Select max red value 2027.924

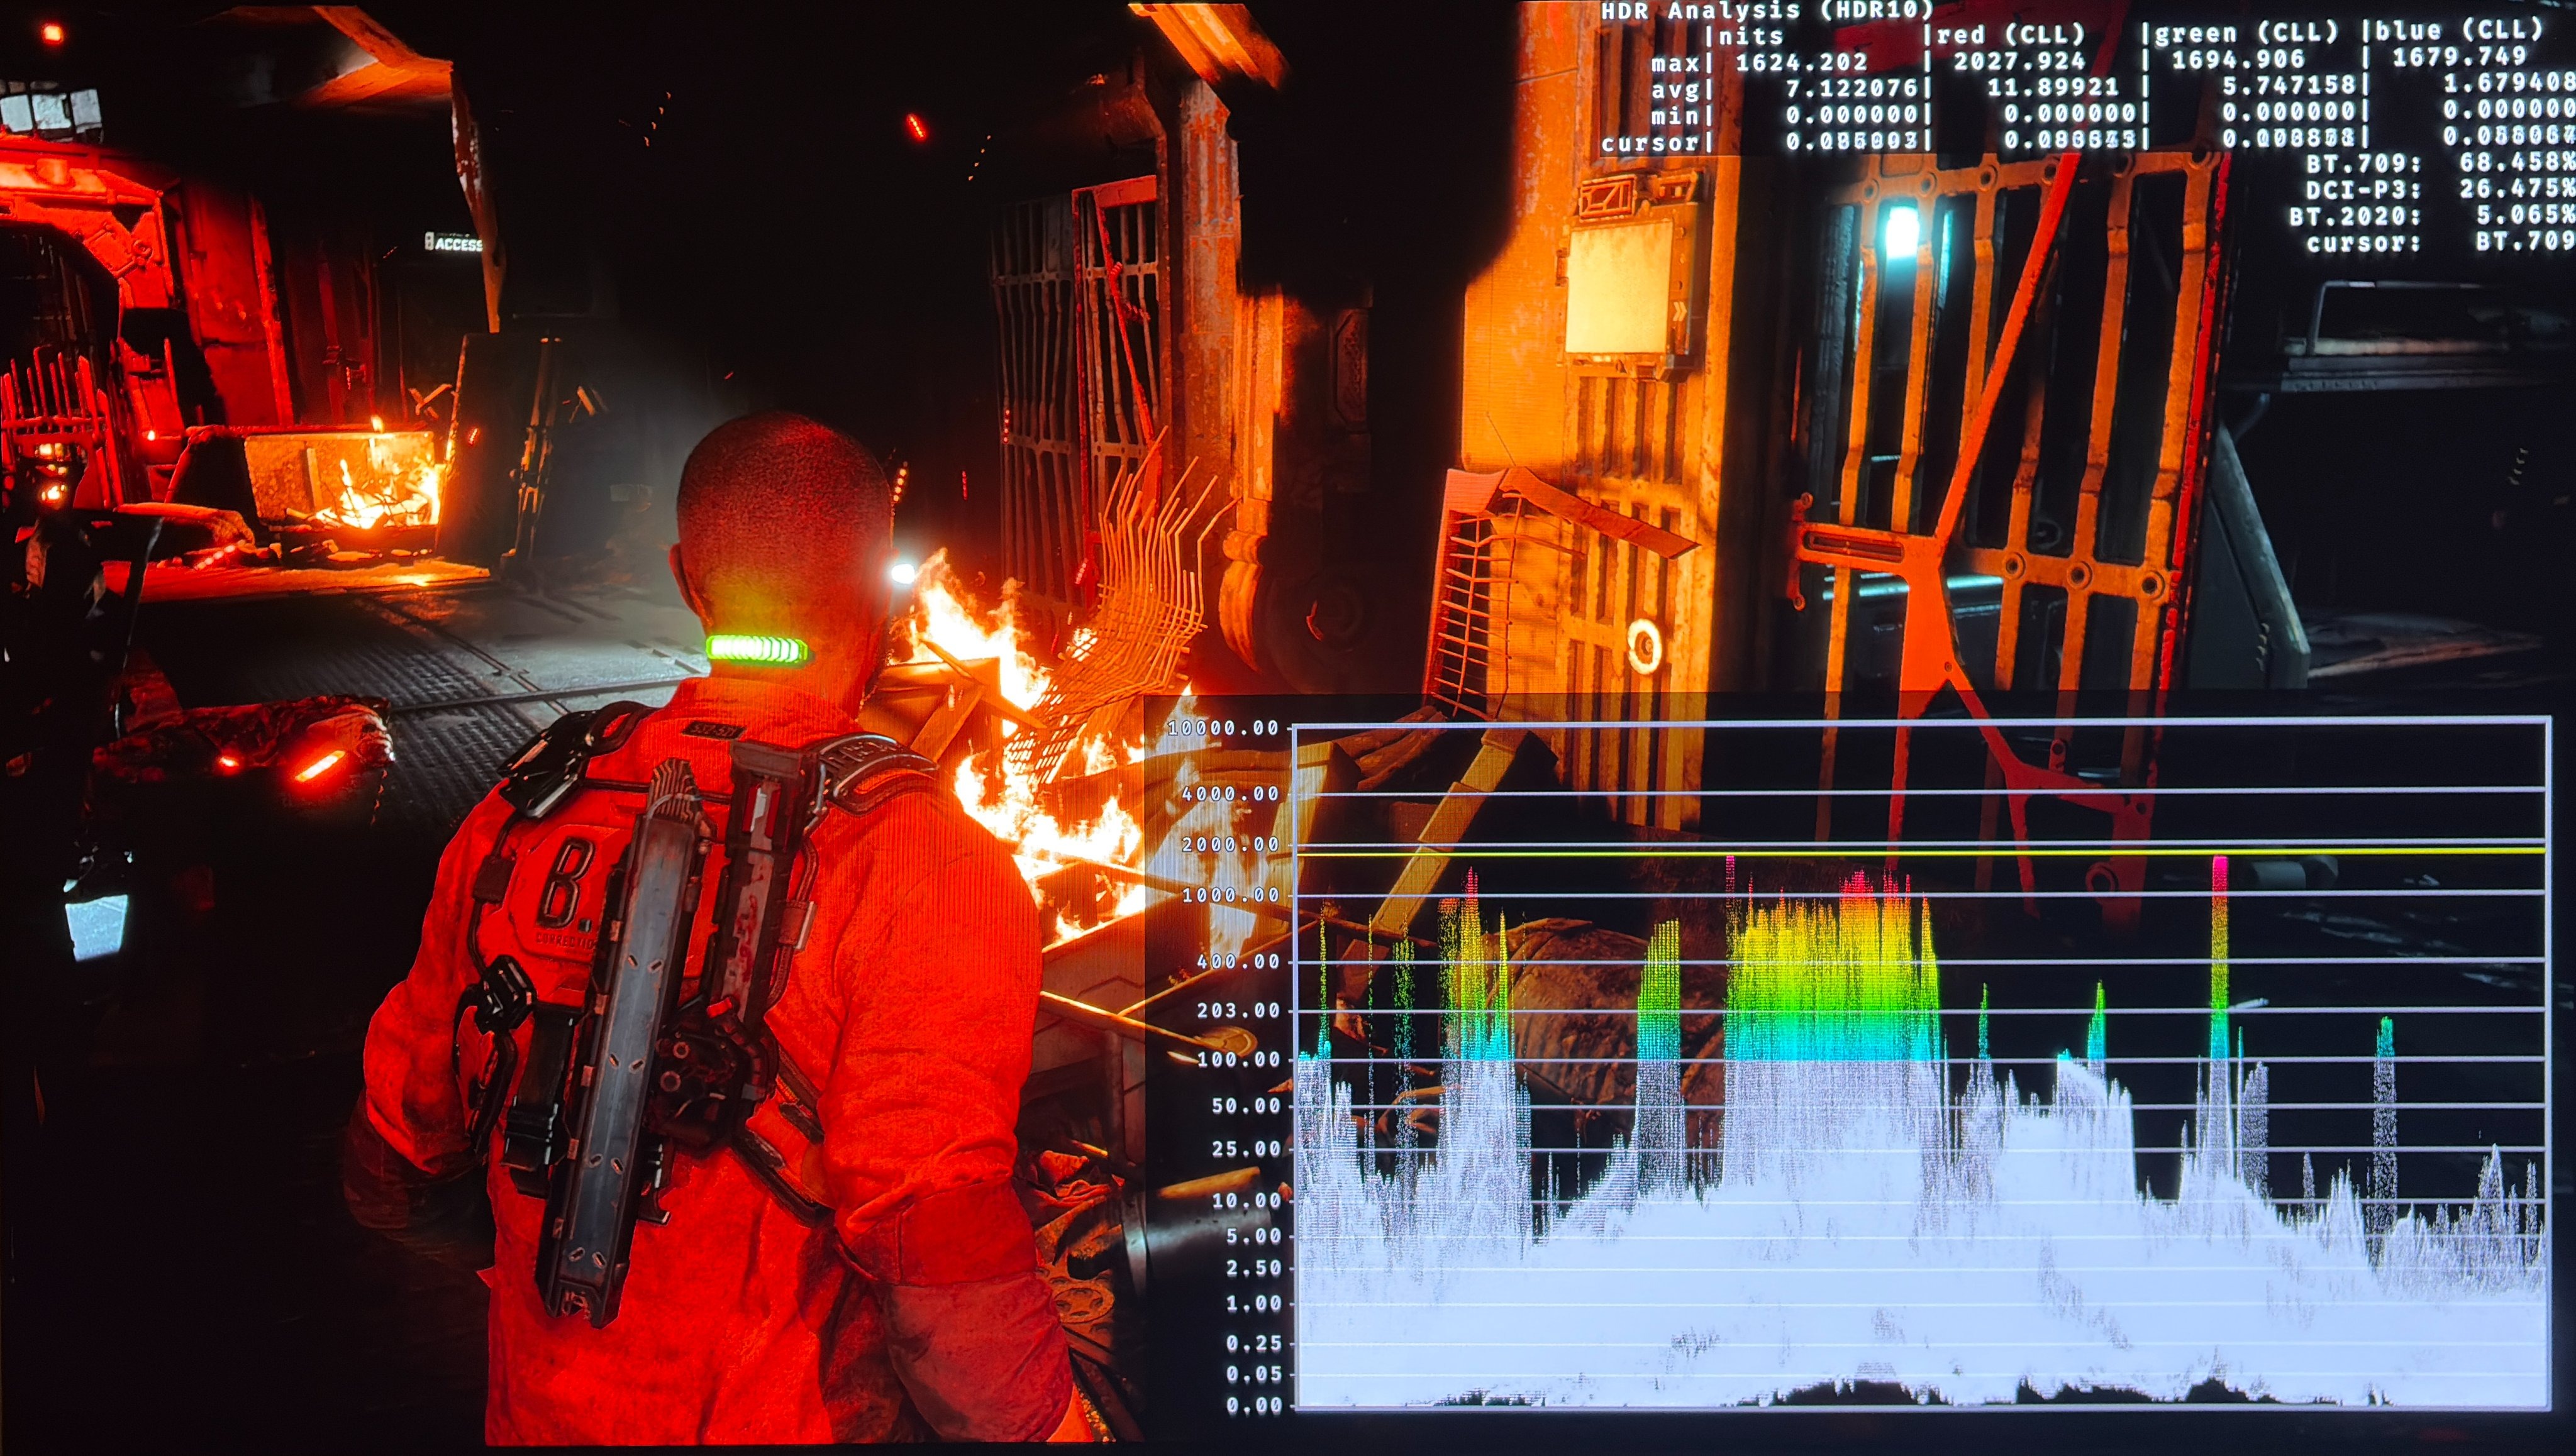[2019, 61]
